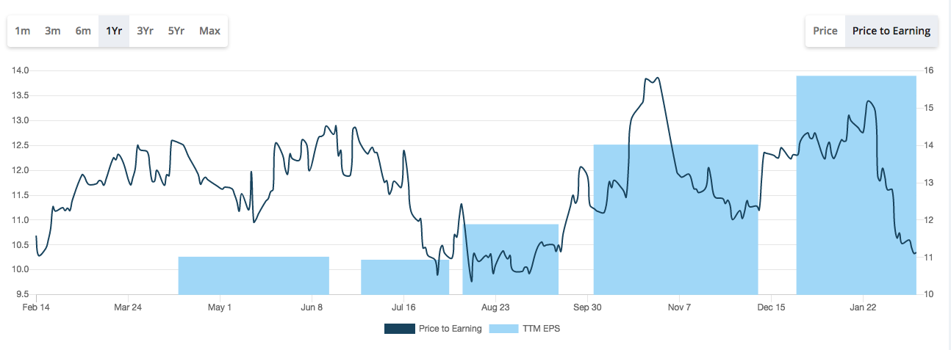Select the 1m time range
The width and height of the screenshot is (951, 350).
coord(23,31)
